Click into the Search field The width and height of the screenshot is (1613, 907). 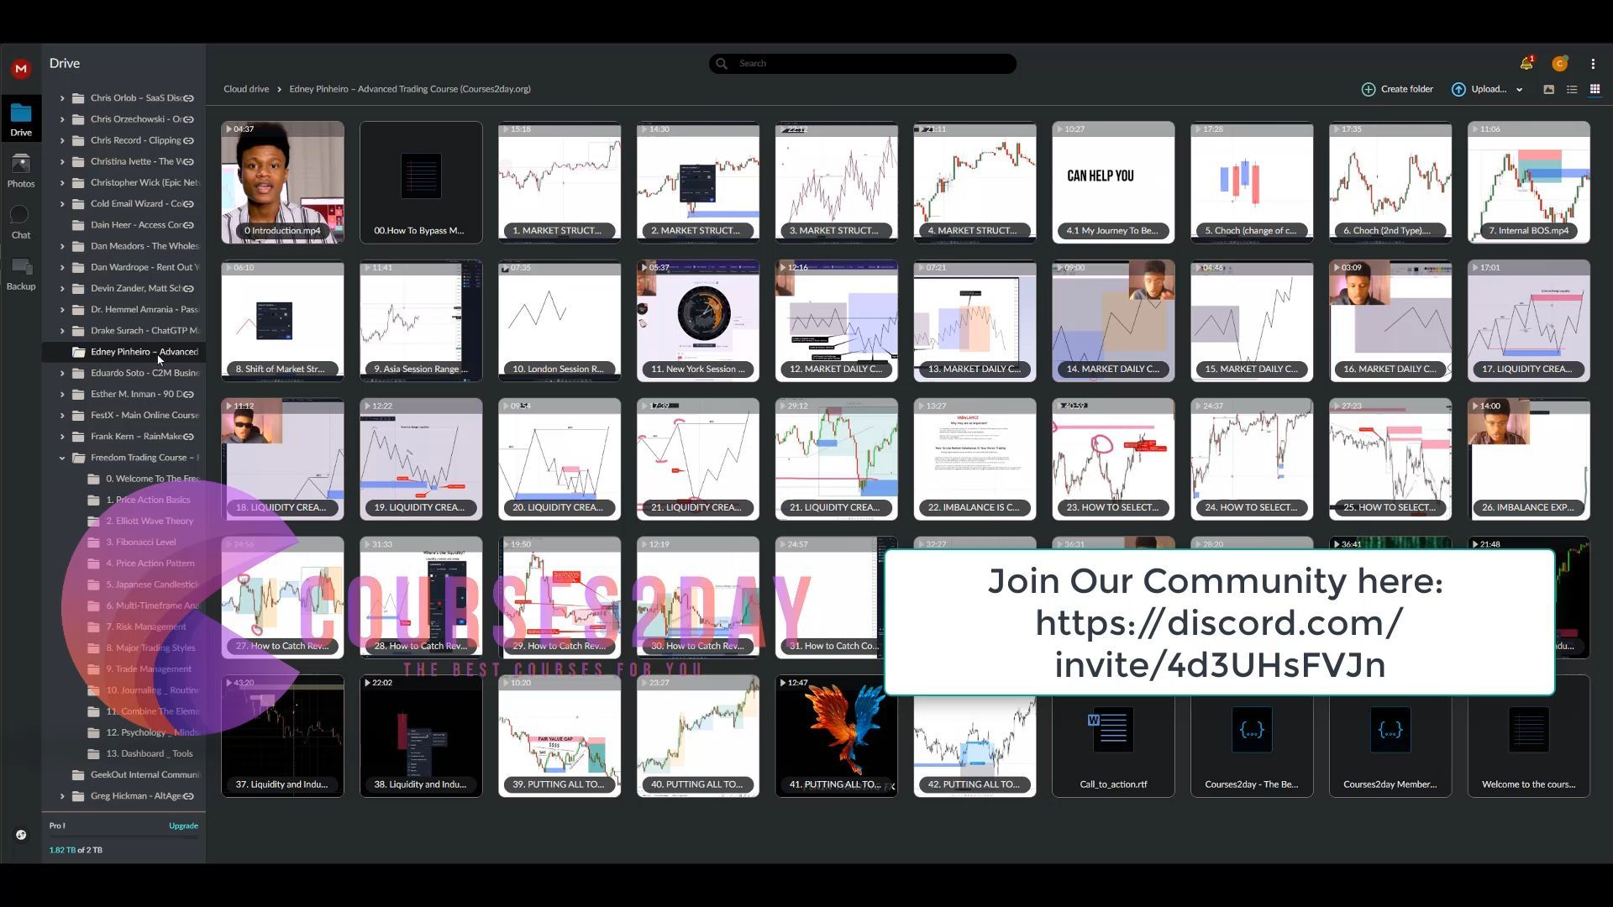pos(863,64)
